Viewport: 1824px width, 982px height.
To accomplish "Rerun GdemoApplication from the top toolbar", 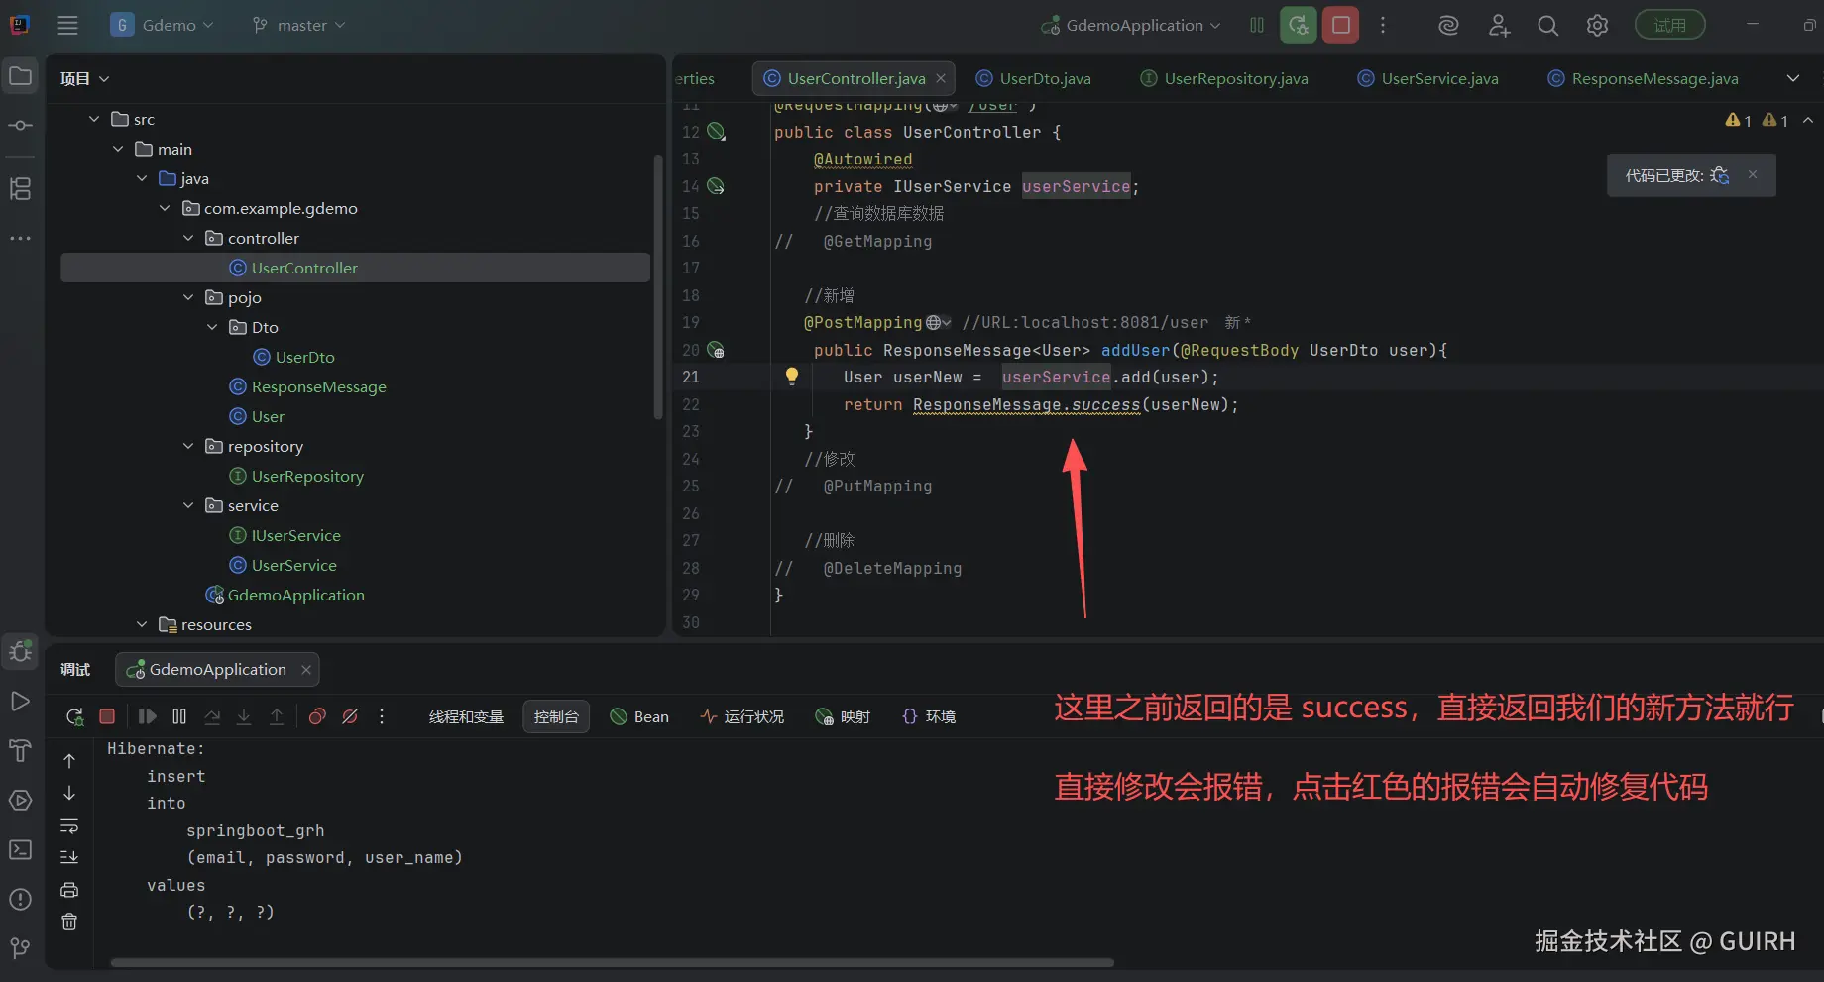I will (x=1298, y=26).
